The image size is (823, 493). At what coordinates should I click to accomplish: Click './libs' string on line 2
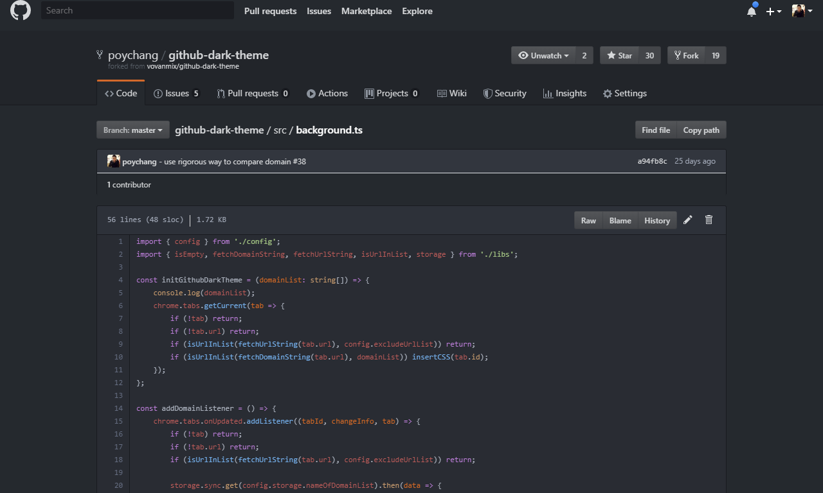497,254
